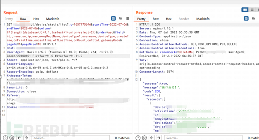This screenshot has height=140, width=259.
Task: Switch Response view to Raw tab
Action: click(156, 19)
